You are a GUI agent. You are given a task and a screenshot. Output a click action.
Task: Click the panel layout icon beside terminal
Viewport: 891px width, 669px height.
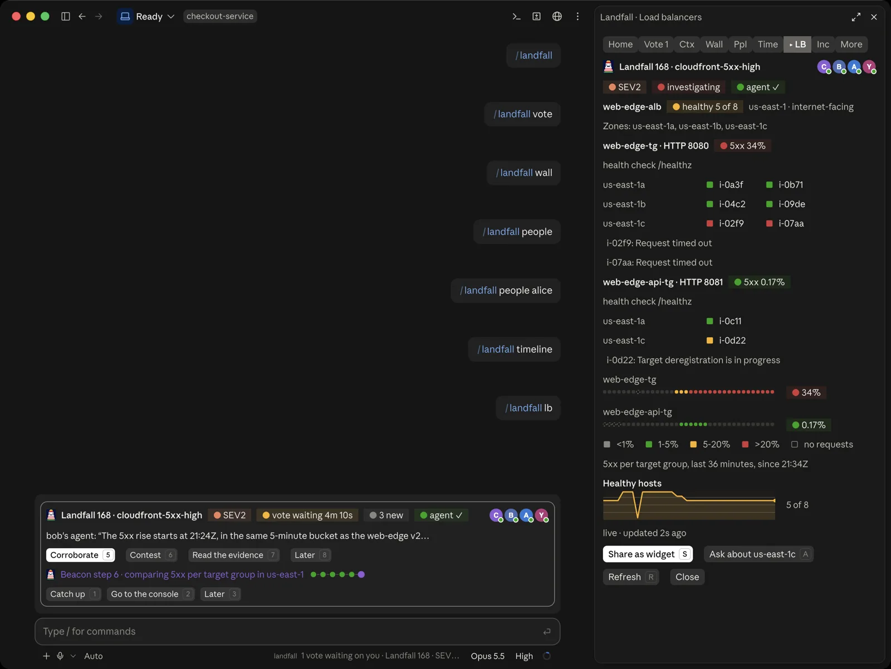(x=537, y=16)
